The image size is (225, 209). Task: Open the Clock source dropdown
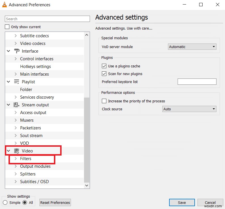tap(189, 109)
